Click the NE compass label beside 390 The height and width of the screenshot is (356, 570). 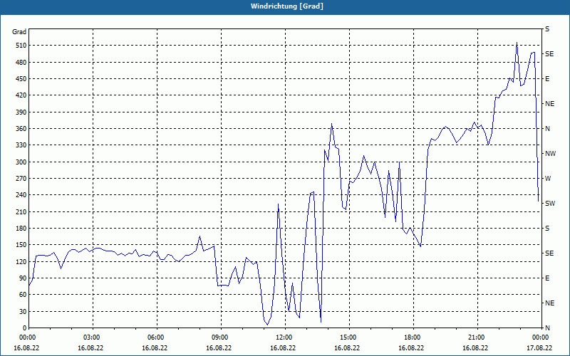[x=549, y=103]
